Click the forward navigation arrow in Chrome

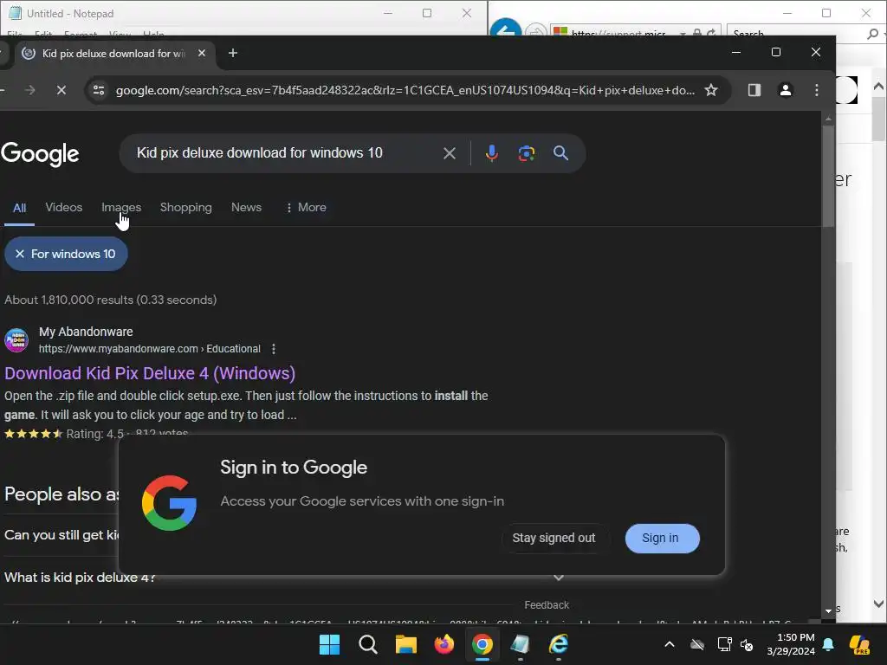30,90
